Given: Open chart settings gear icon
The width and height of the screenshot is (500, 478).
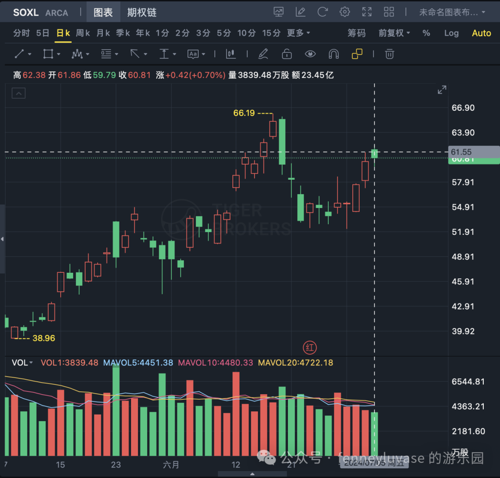Looking at the screenshot, I should click(x=345, y=12).
